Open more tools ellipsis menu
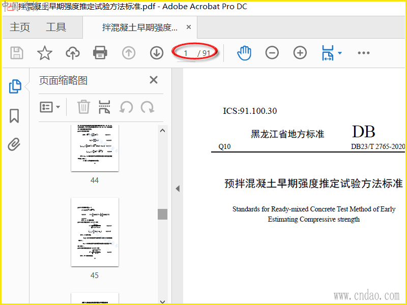Screen dimensions: 407x305 pos(363,53)
